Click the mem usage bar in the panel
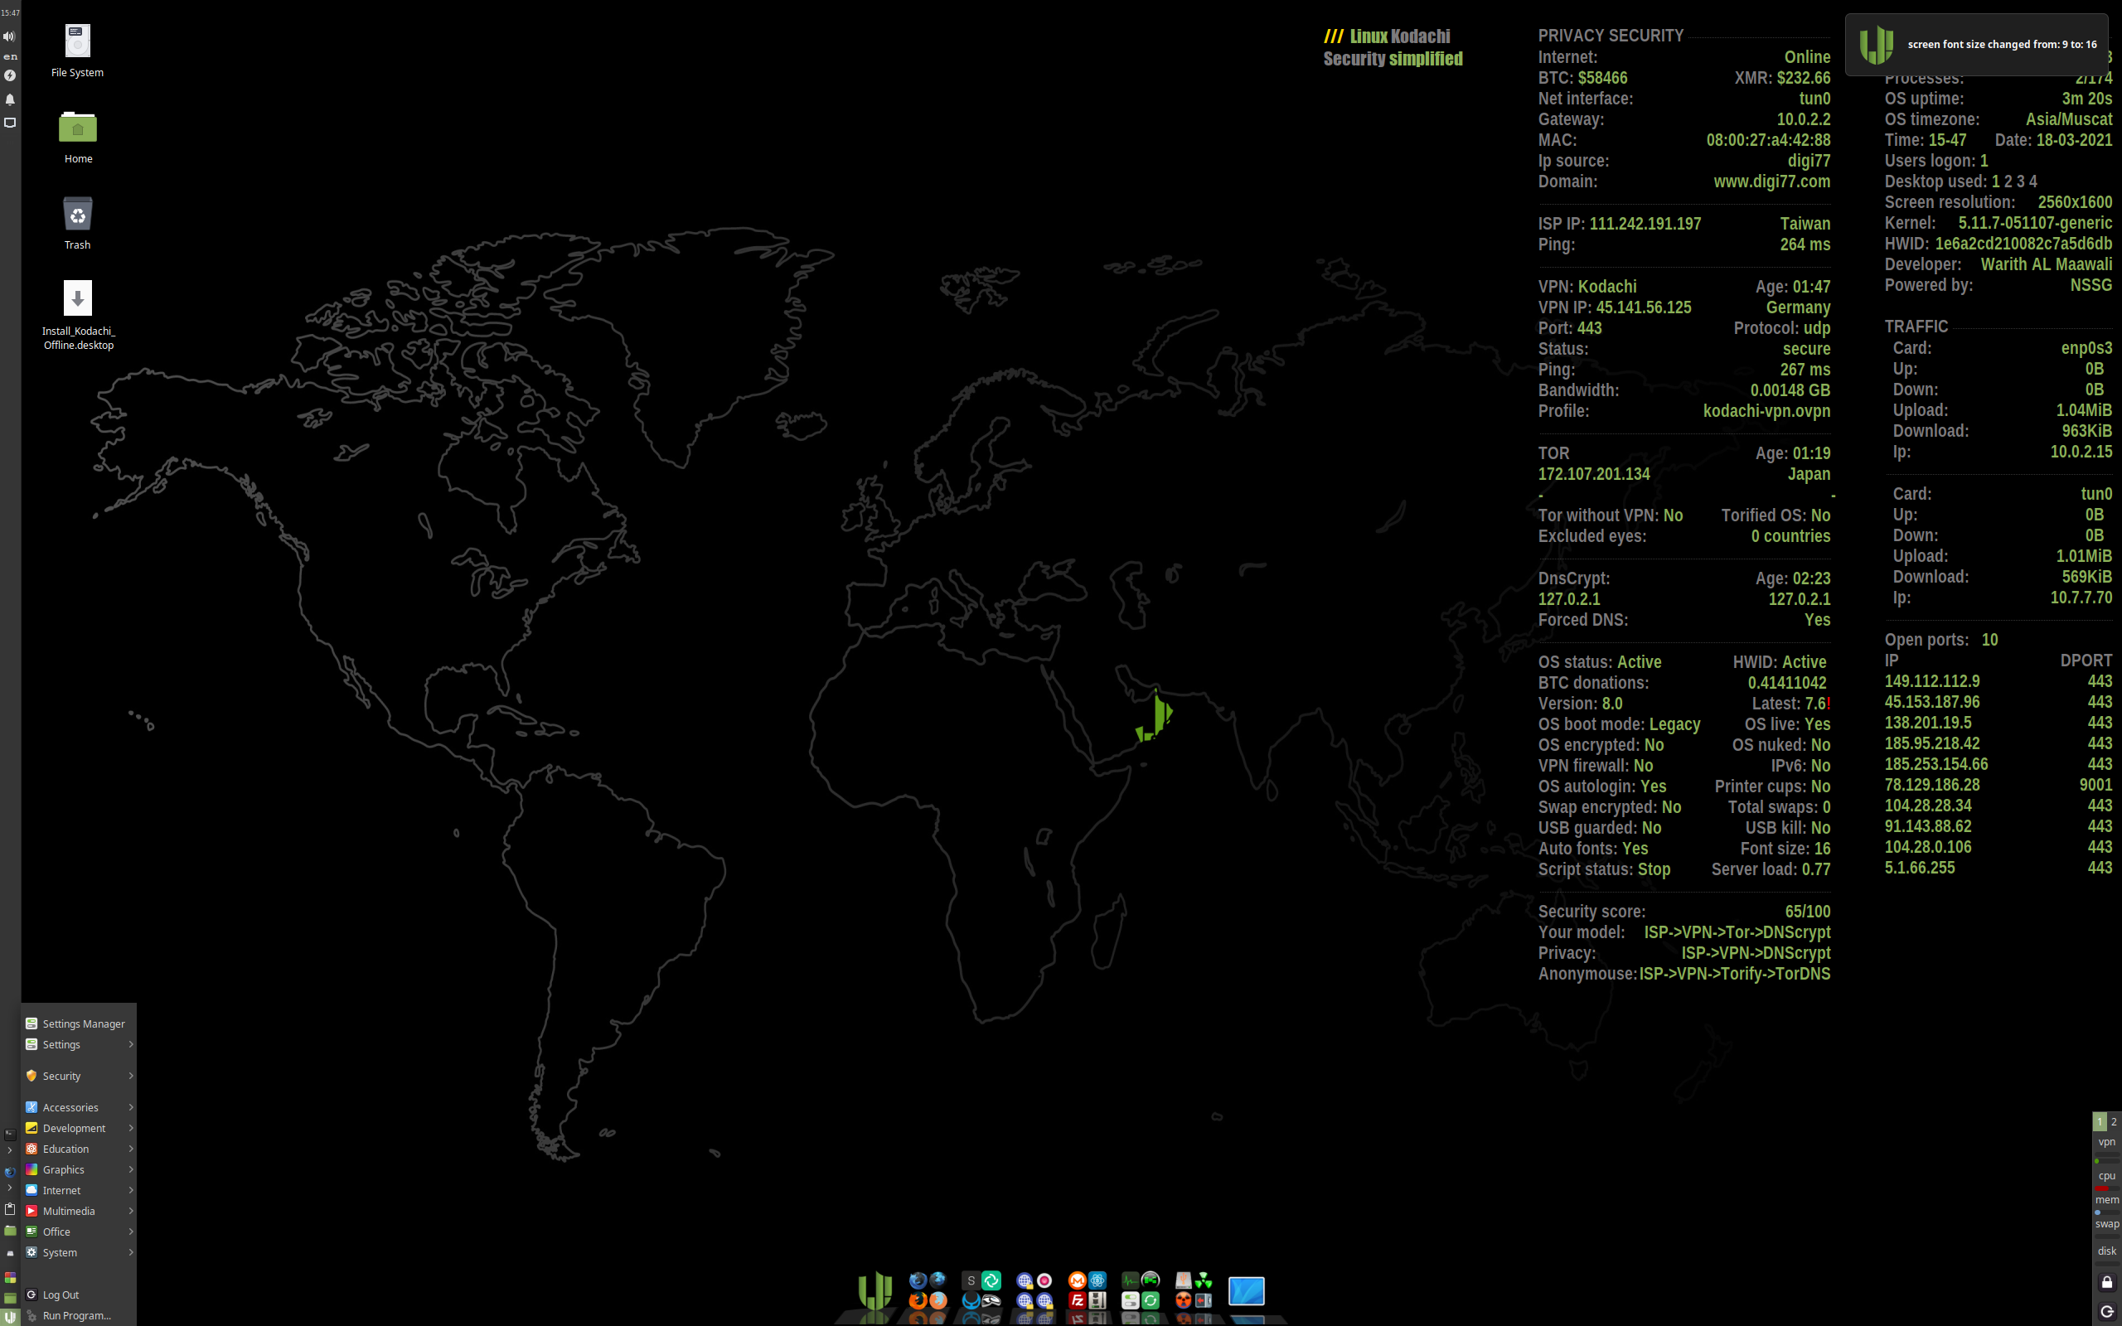Image resolution: width=2122 pixels, height=1326 pixels. click(2107, 1212)
